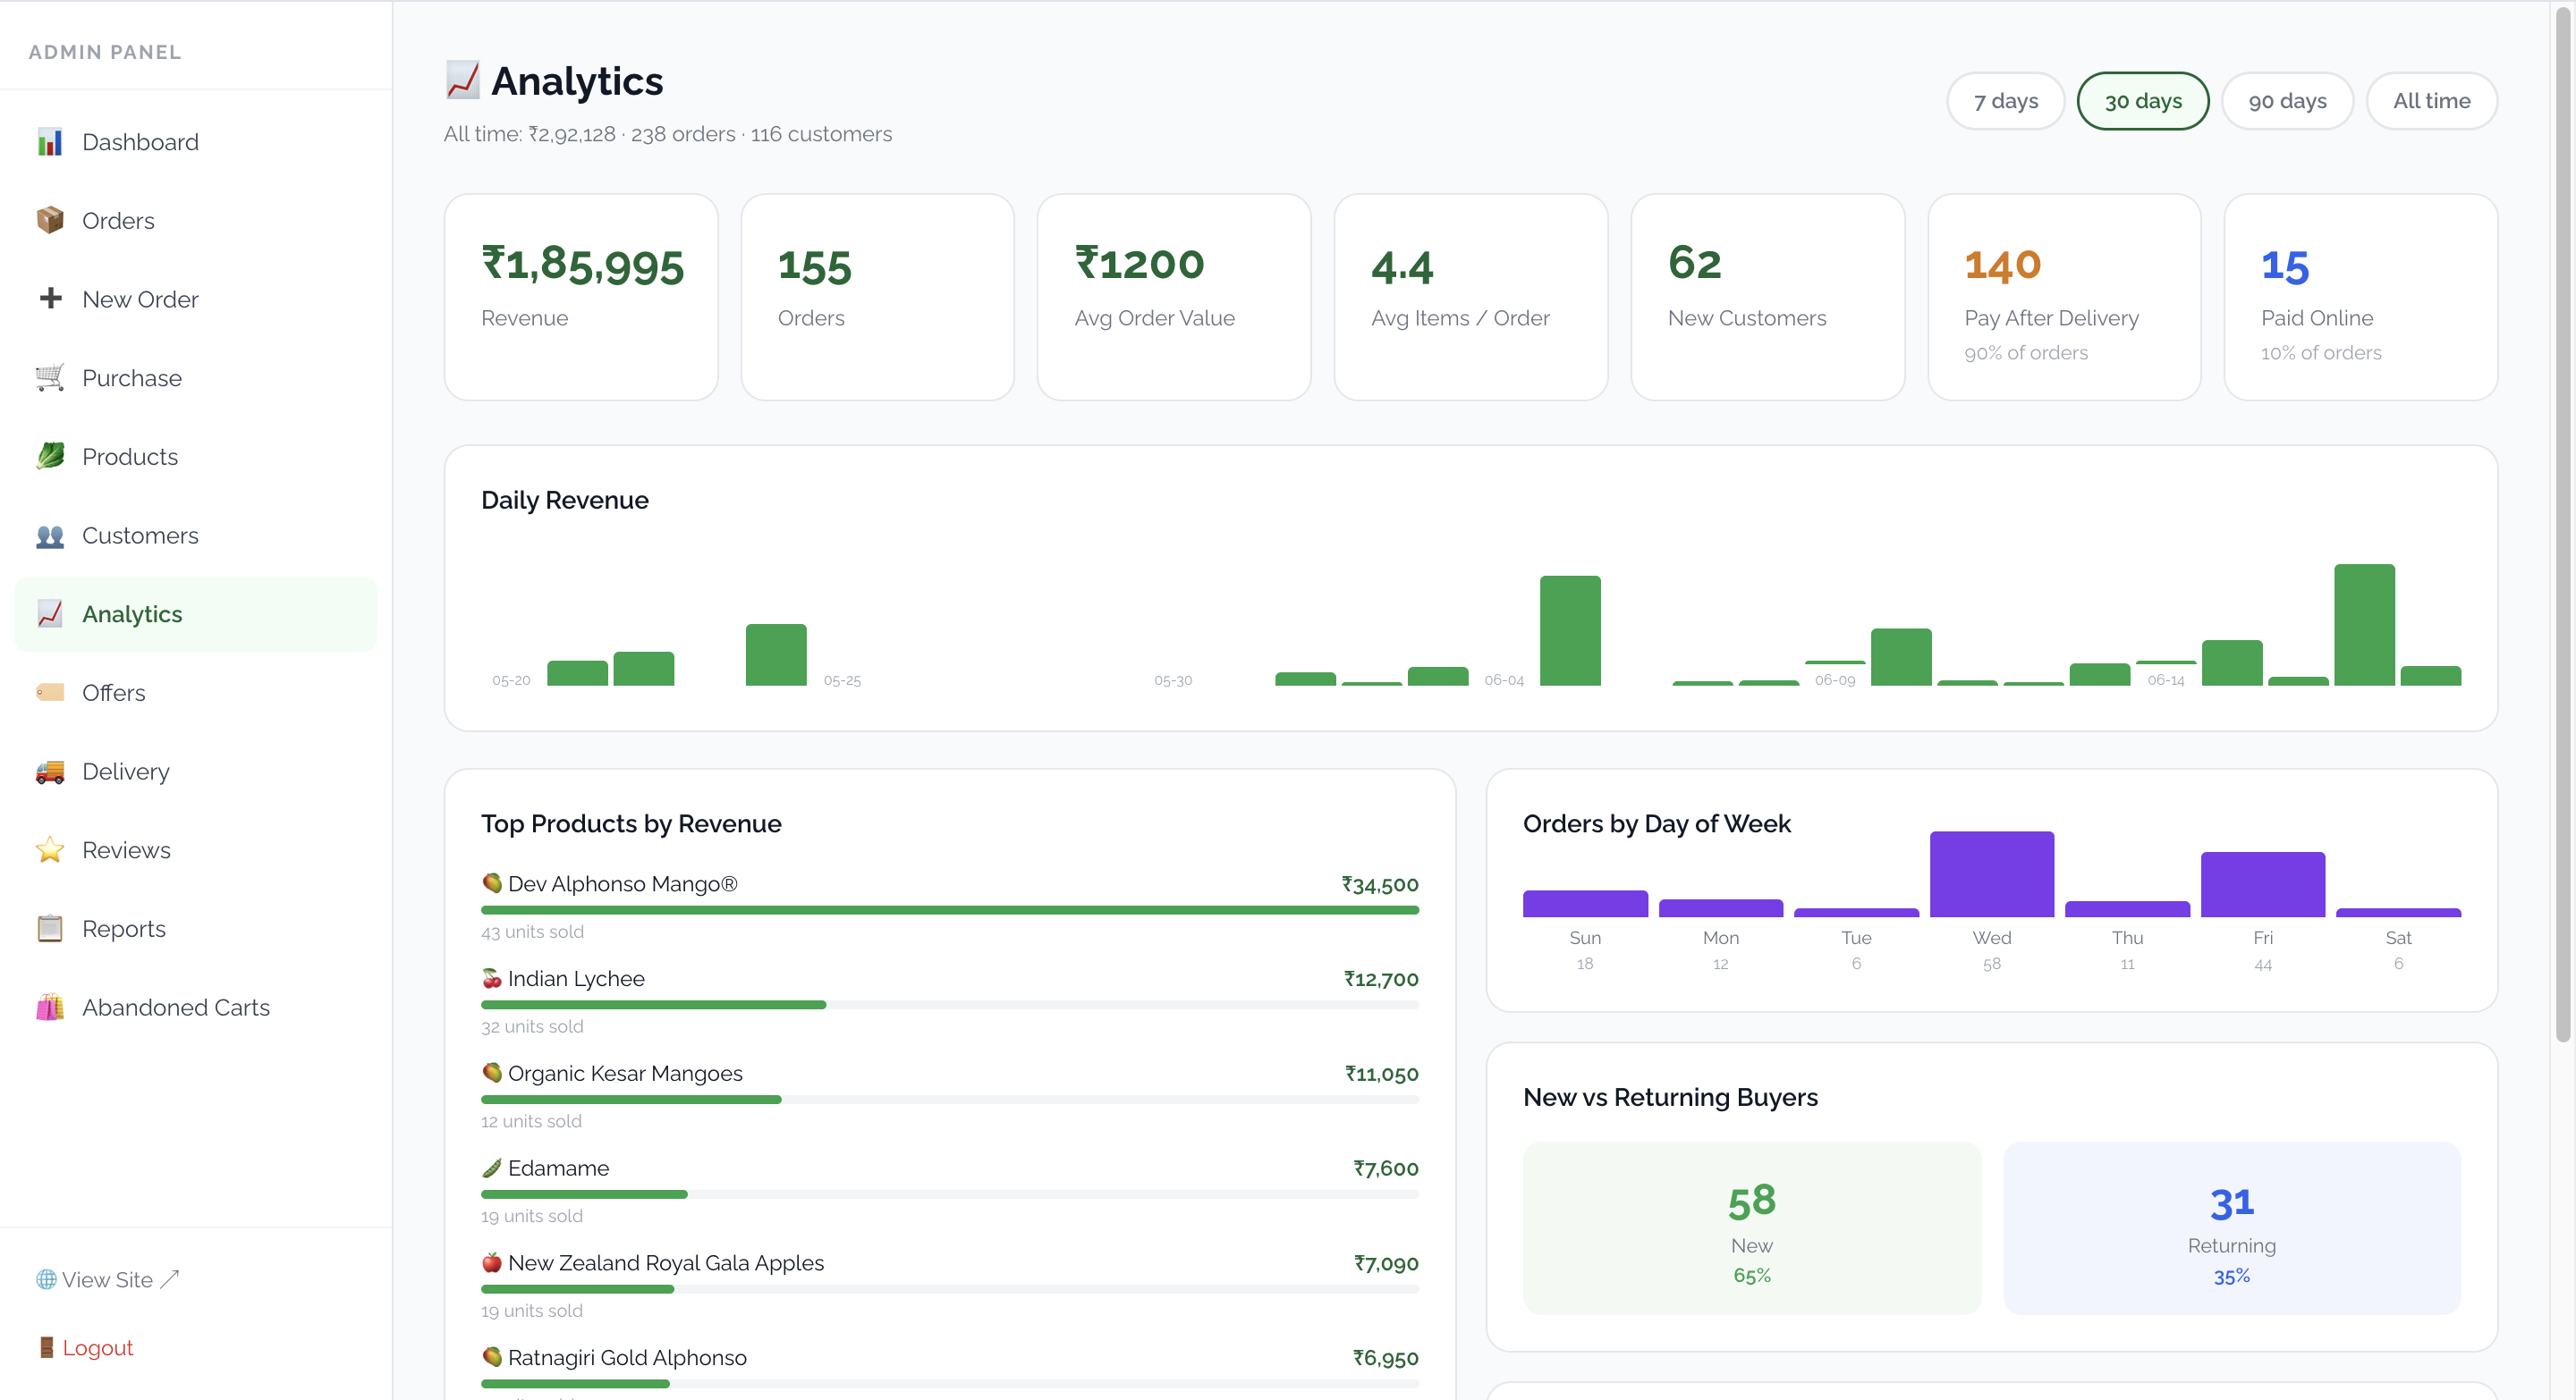Click the mango icon beside Ratnagiri Gold Alphonso
The height and width of the screenshot is (1400, 2576).
[x=491, y=1357]
